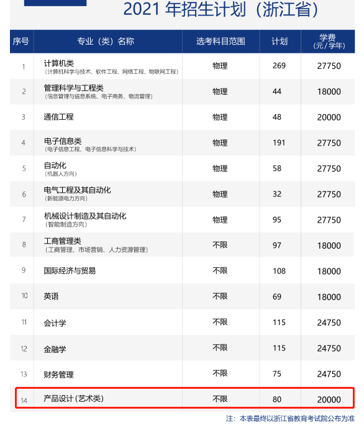
Task: Click tuition 20000 in 通信工程 row
Action: [x=329, y=117]
